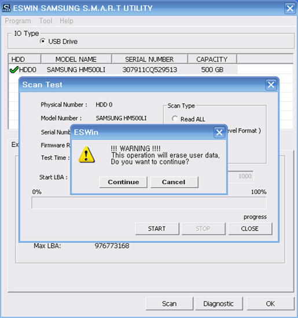Click the End LBA field showing 1000
This screenshot has width=298, height=318.
241,176
